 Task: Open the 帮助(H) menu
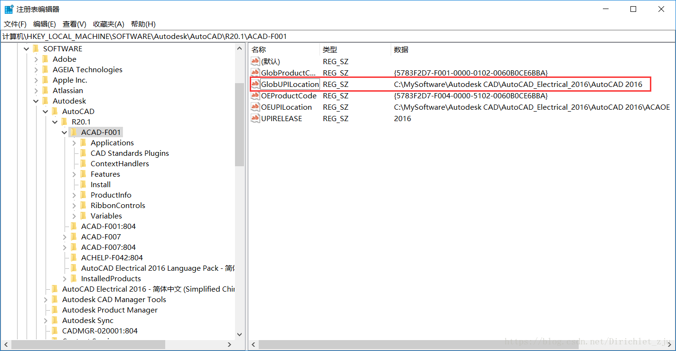143,24
